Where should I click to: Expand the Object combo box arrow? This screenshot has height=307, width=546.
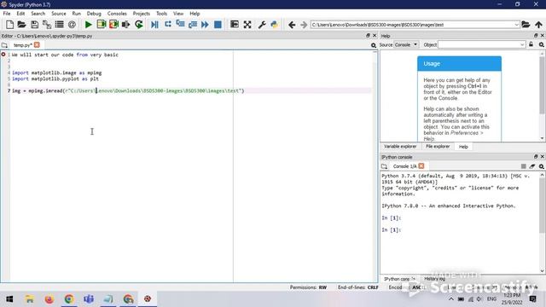[x=522, y=44]
